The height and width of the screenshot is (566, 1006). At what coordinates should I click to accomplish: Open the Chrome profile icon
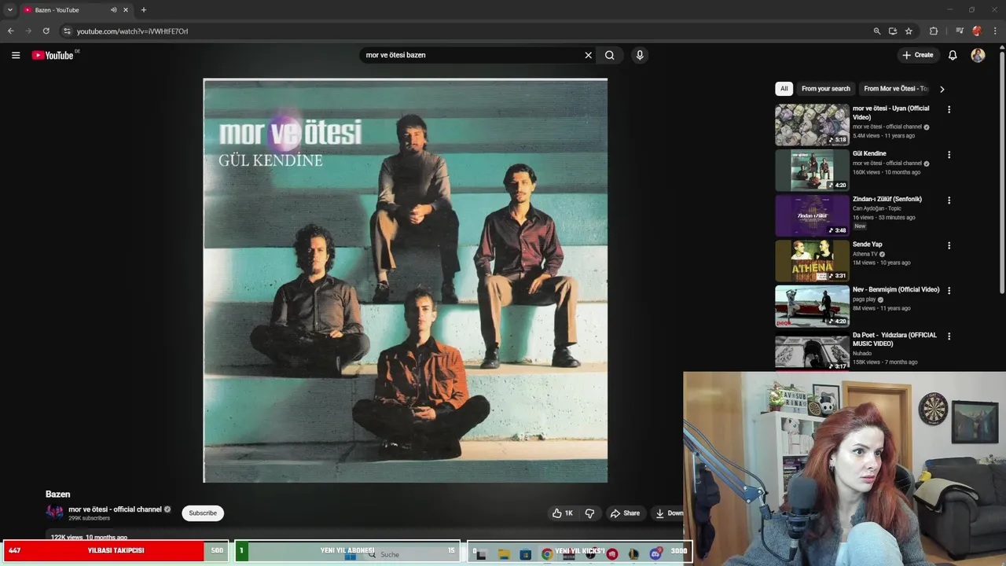(x=977, y=31)
